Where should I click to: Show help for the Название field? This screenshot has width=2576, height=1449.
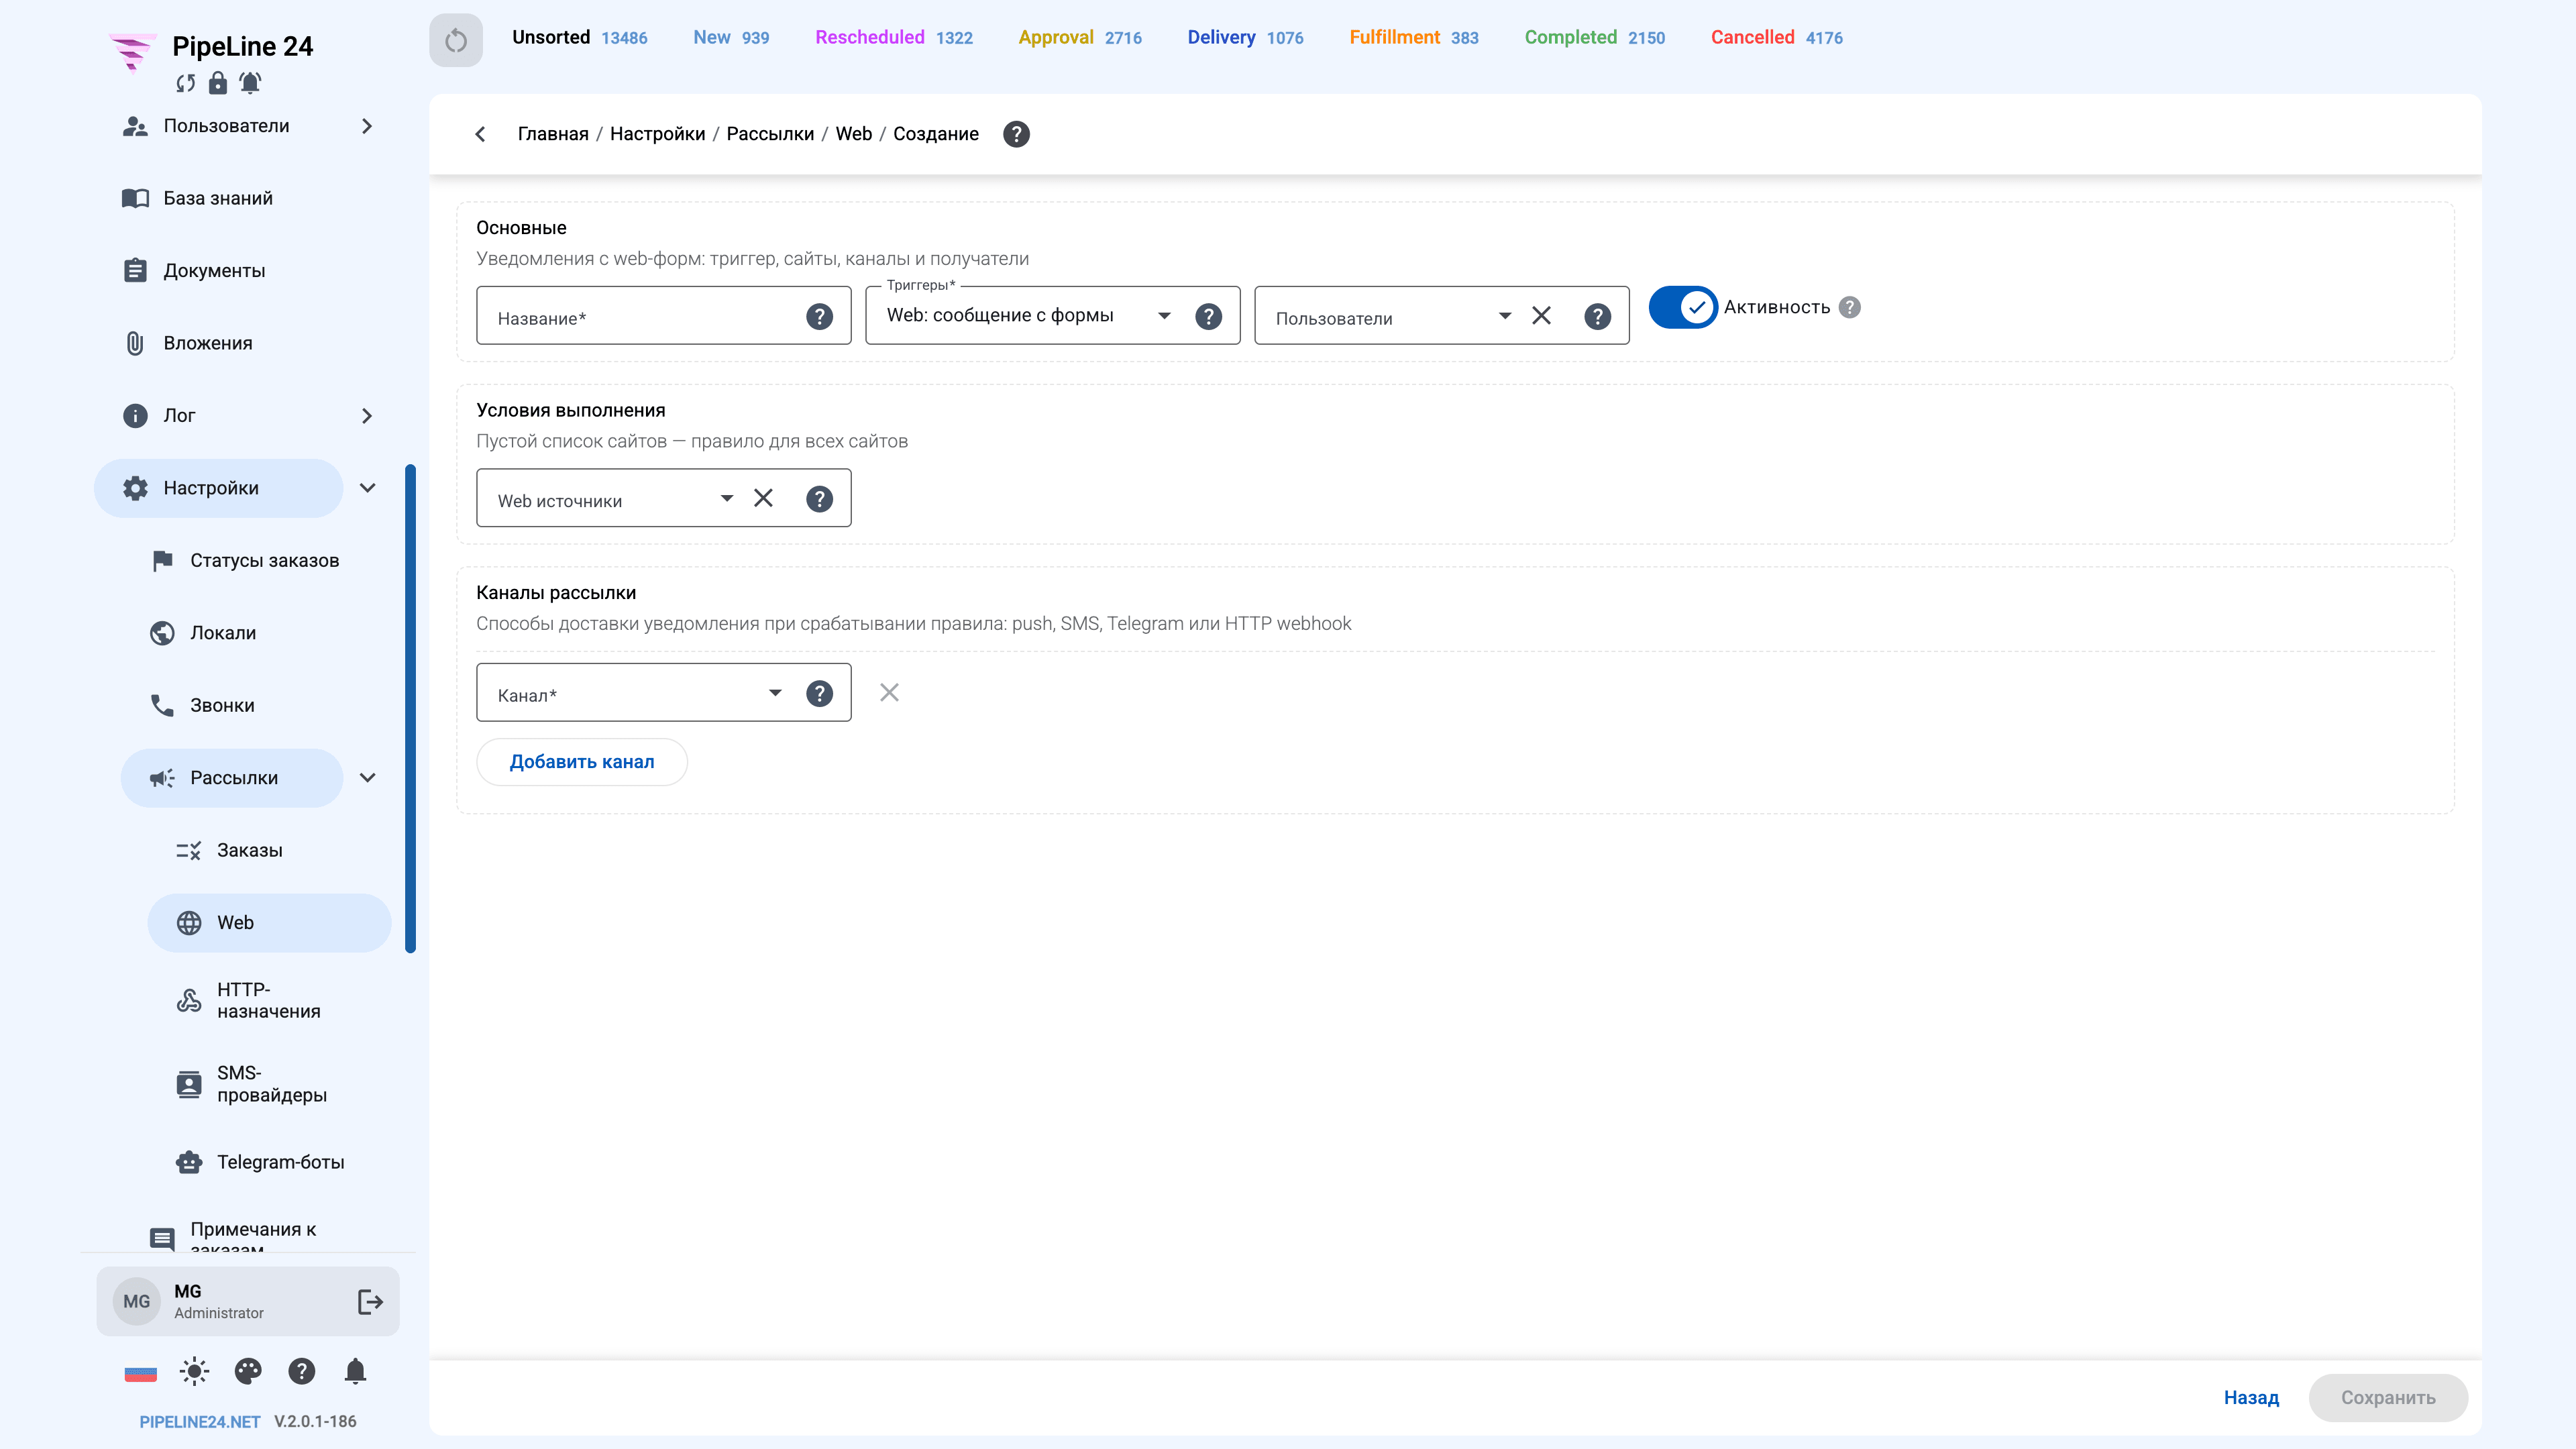[819, 317]
